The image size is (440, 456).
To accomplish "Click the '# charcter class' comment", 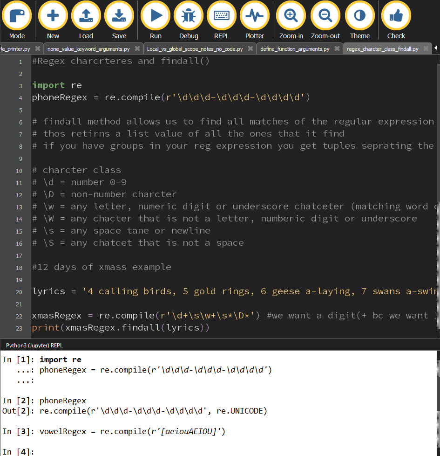I will [76, 170].
